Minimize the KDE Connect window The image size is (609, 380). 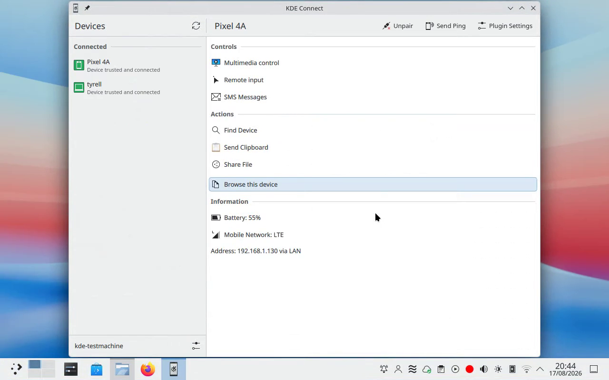(x=511, y=8)
